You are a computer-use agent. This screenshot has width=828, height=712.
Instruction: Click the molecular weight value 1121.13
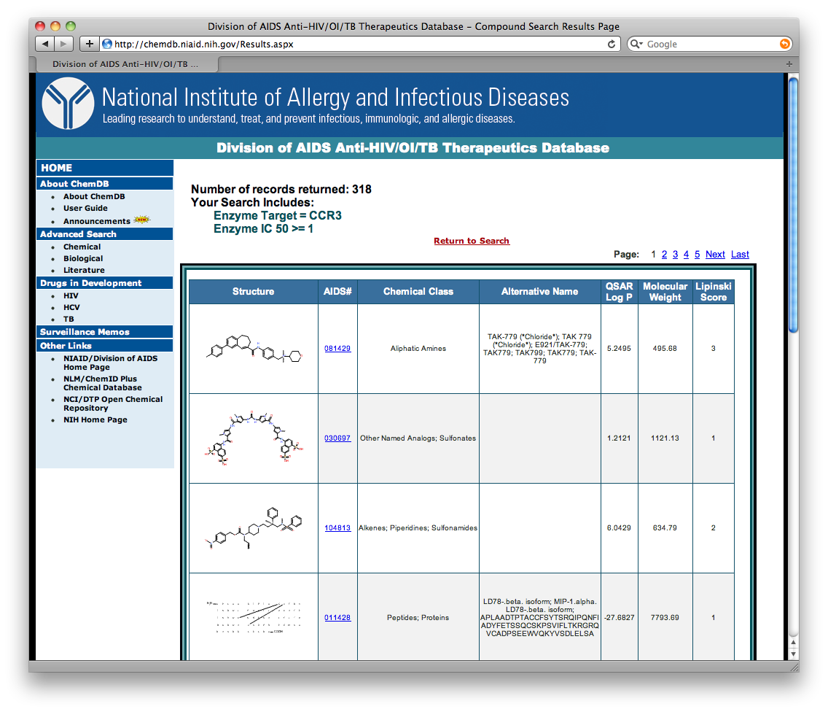pyautogui.click(x=665, y=438)
